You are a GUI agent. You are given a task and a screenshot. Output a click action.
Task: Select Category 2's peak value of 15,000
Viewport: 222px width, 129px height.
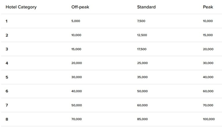pos(208,35)
